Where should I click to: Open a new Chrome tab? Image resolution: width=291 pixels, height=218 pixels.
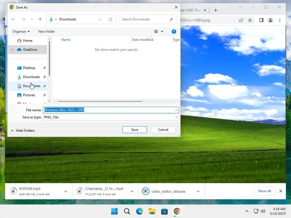pyautogui.click(x=216, y=10)
